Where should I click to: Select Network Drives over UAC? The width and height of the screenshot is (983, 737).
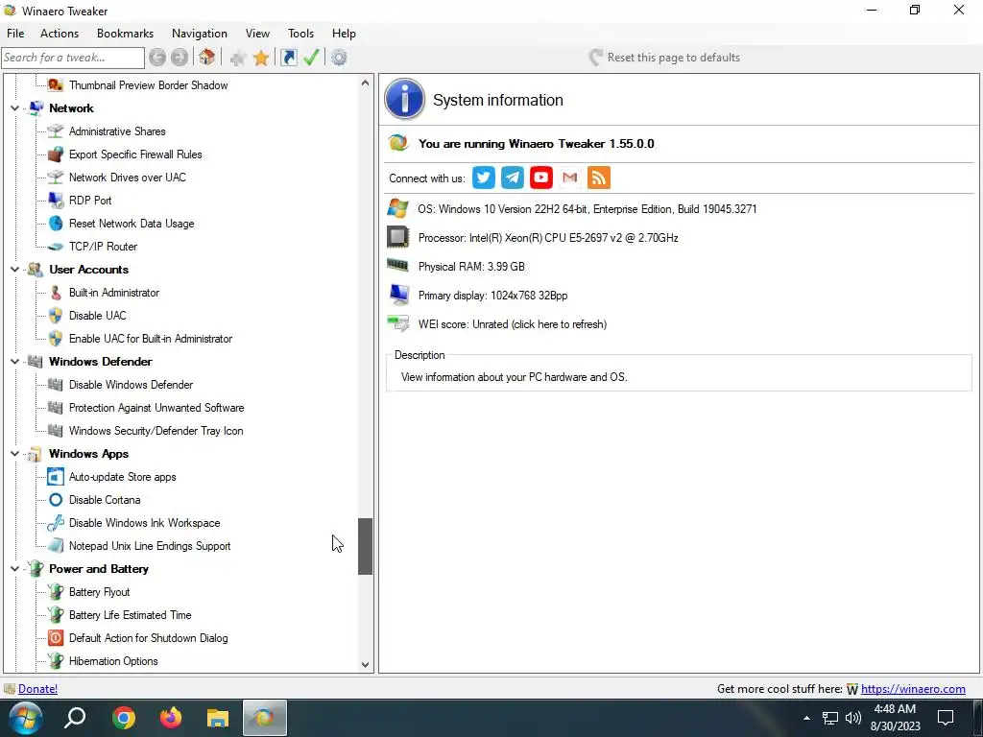[128, 178]
